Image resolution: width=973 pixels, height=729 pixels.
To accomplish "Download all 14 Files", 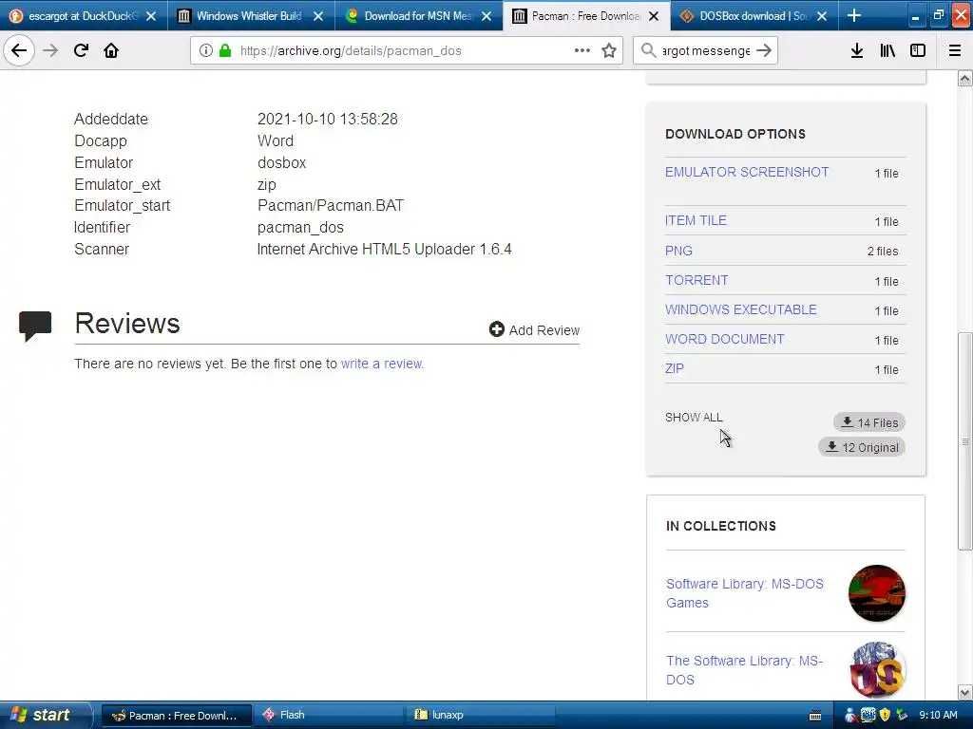I will click(x=869, y=422).
